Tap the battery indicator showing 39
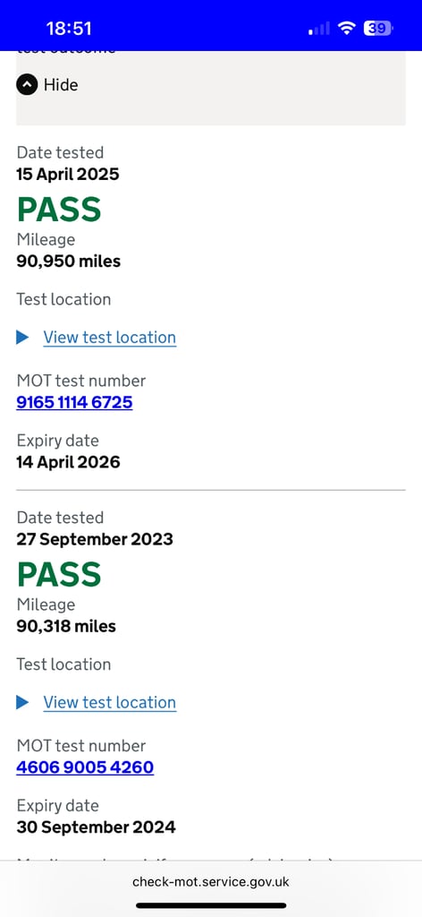 tap(378, 28)
